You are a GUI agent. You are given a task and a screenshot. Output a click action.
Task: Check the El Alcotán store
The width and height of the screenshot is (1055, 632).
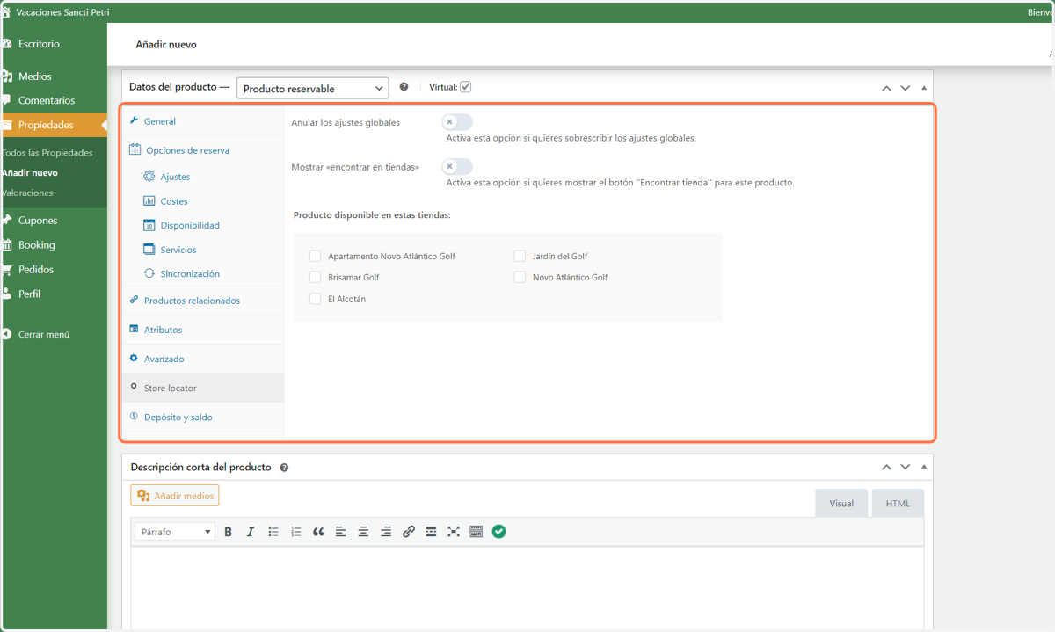coord(316,299)
